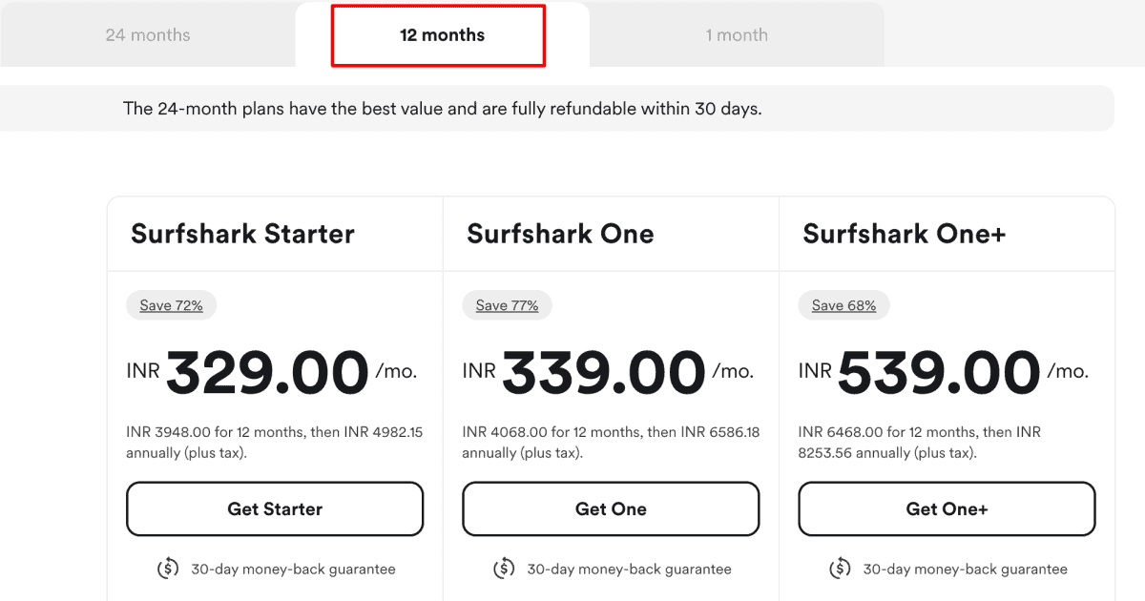Viewport: 1145px width, 601px height.
Task: Click the INR 3948.00 billing details text
Action: (275, 442)
